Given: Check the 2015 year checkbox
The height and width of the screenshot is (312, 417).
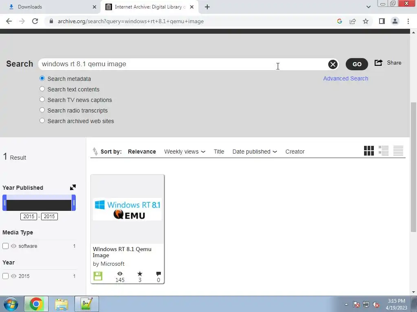Looking at the screenshot, I should pos(5,276).
